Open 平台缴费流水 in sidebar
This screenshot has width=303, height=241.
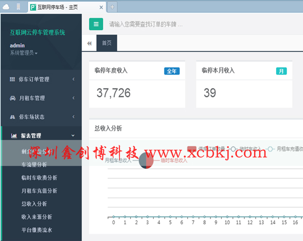click(x=37, y=230)
